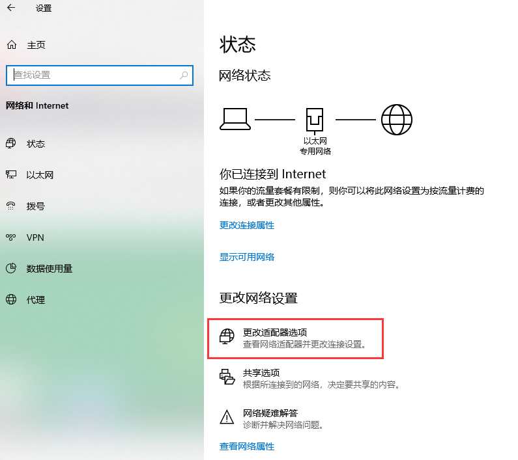Click the 共享选项 printer icon

227,377
